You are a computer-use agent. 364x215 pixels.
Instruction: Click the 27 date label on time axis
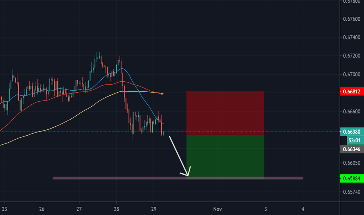click(79, 209)
